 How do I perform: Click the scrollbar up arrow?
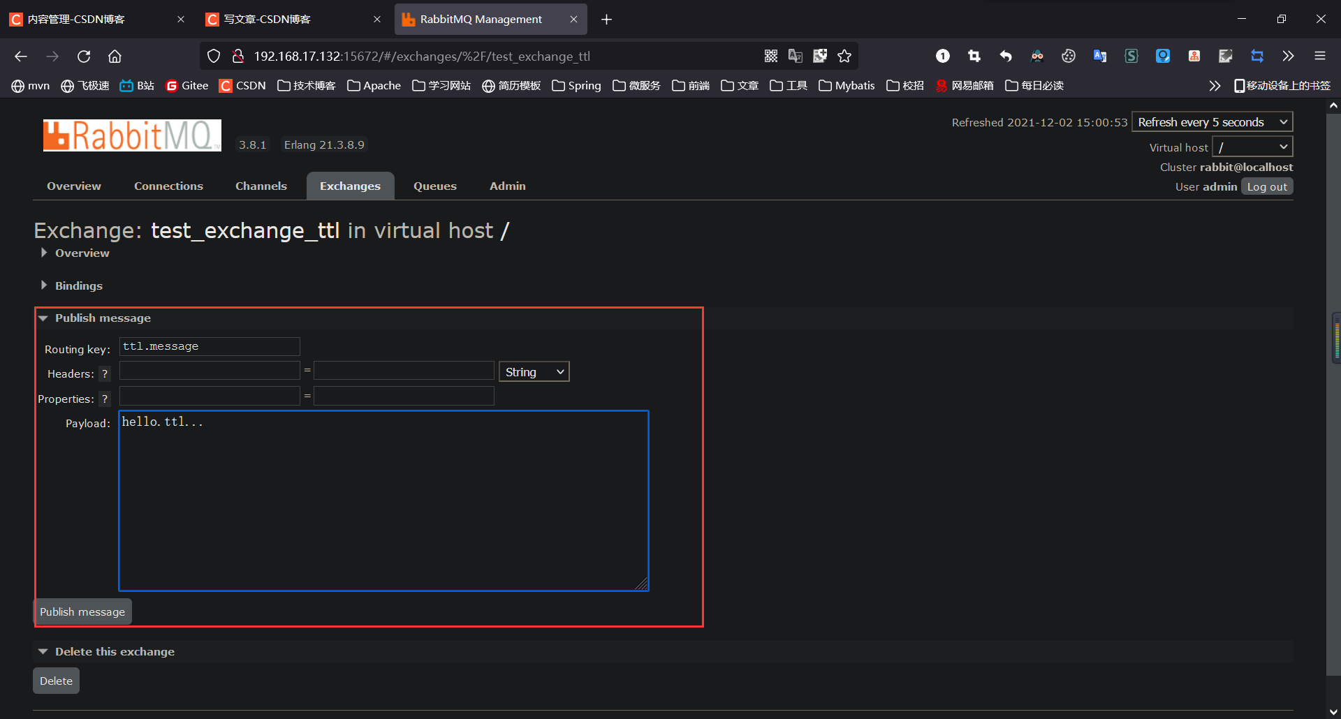1333,106
